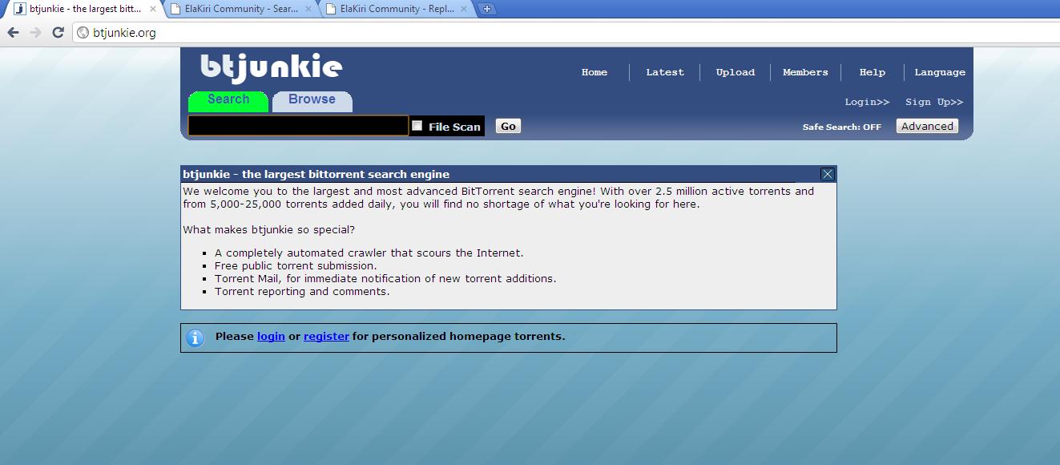Open the Language menu
The height and width of the screenshot is (465, 1060).
pos(940,72)
